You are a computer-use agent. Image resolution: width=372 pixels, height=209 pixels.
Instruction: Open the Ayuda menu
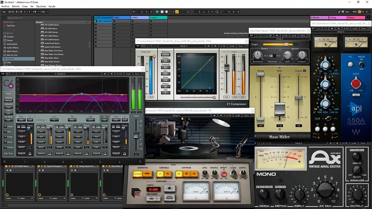click(52, 6)
